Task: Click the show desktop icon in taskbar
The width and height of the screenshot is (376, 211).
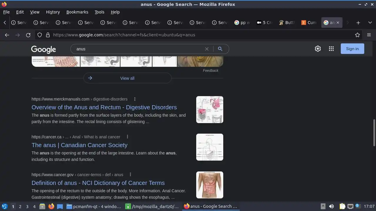Action: (60, 206)
